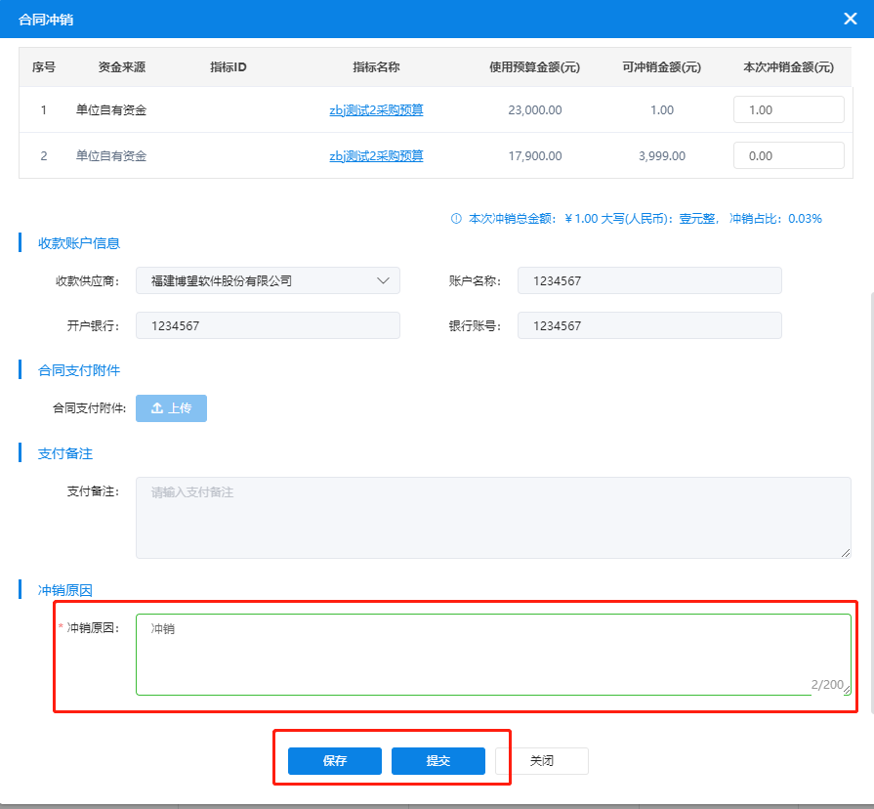Click the 资金来源 column header
The height and width of the screenshot is (809, 874).
[121, 67]
